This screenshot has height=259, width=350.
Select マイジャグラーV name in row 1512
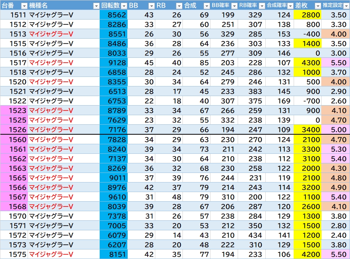coord(51,24)
